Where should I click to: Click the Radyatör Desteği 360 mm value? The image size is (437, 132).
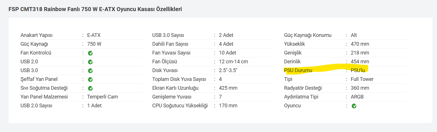click(360, 88)
